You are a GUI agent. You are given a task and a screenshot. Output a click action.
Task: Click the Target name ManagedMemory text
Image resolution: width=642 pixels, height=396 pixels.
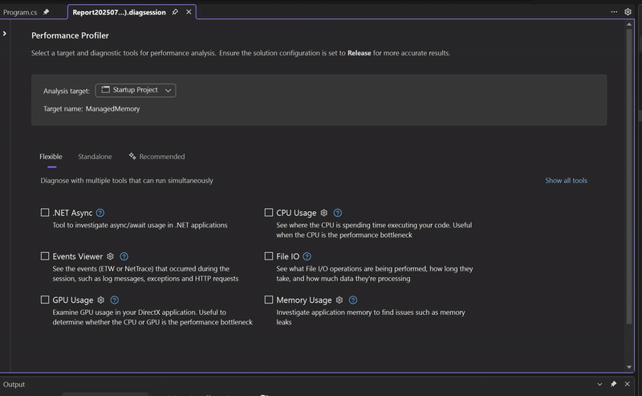point(91,108)
